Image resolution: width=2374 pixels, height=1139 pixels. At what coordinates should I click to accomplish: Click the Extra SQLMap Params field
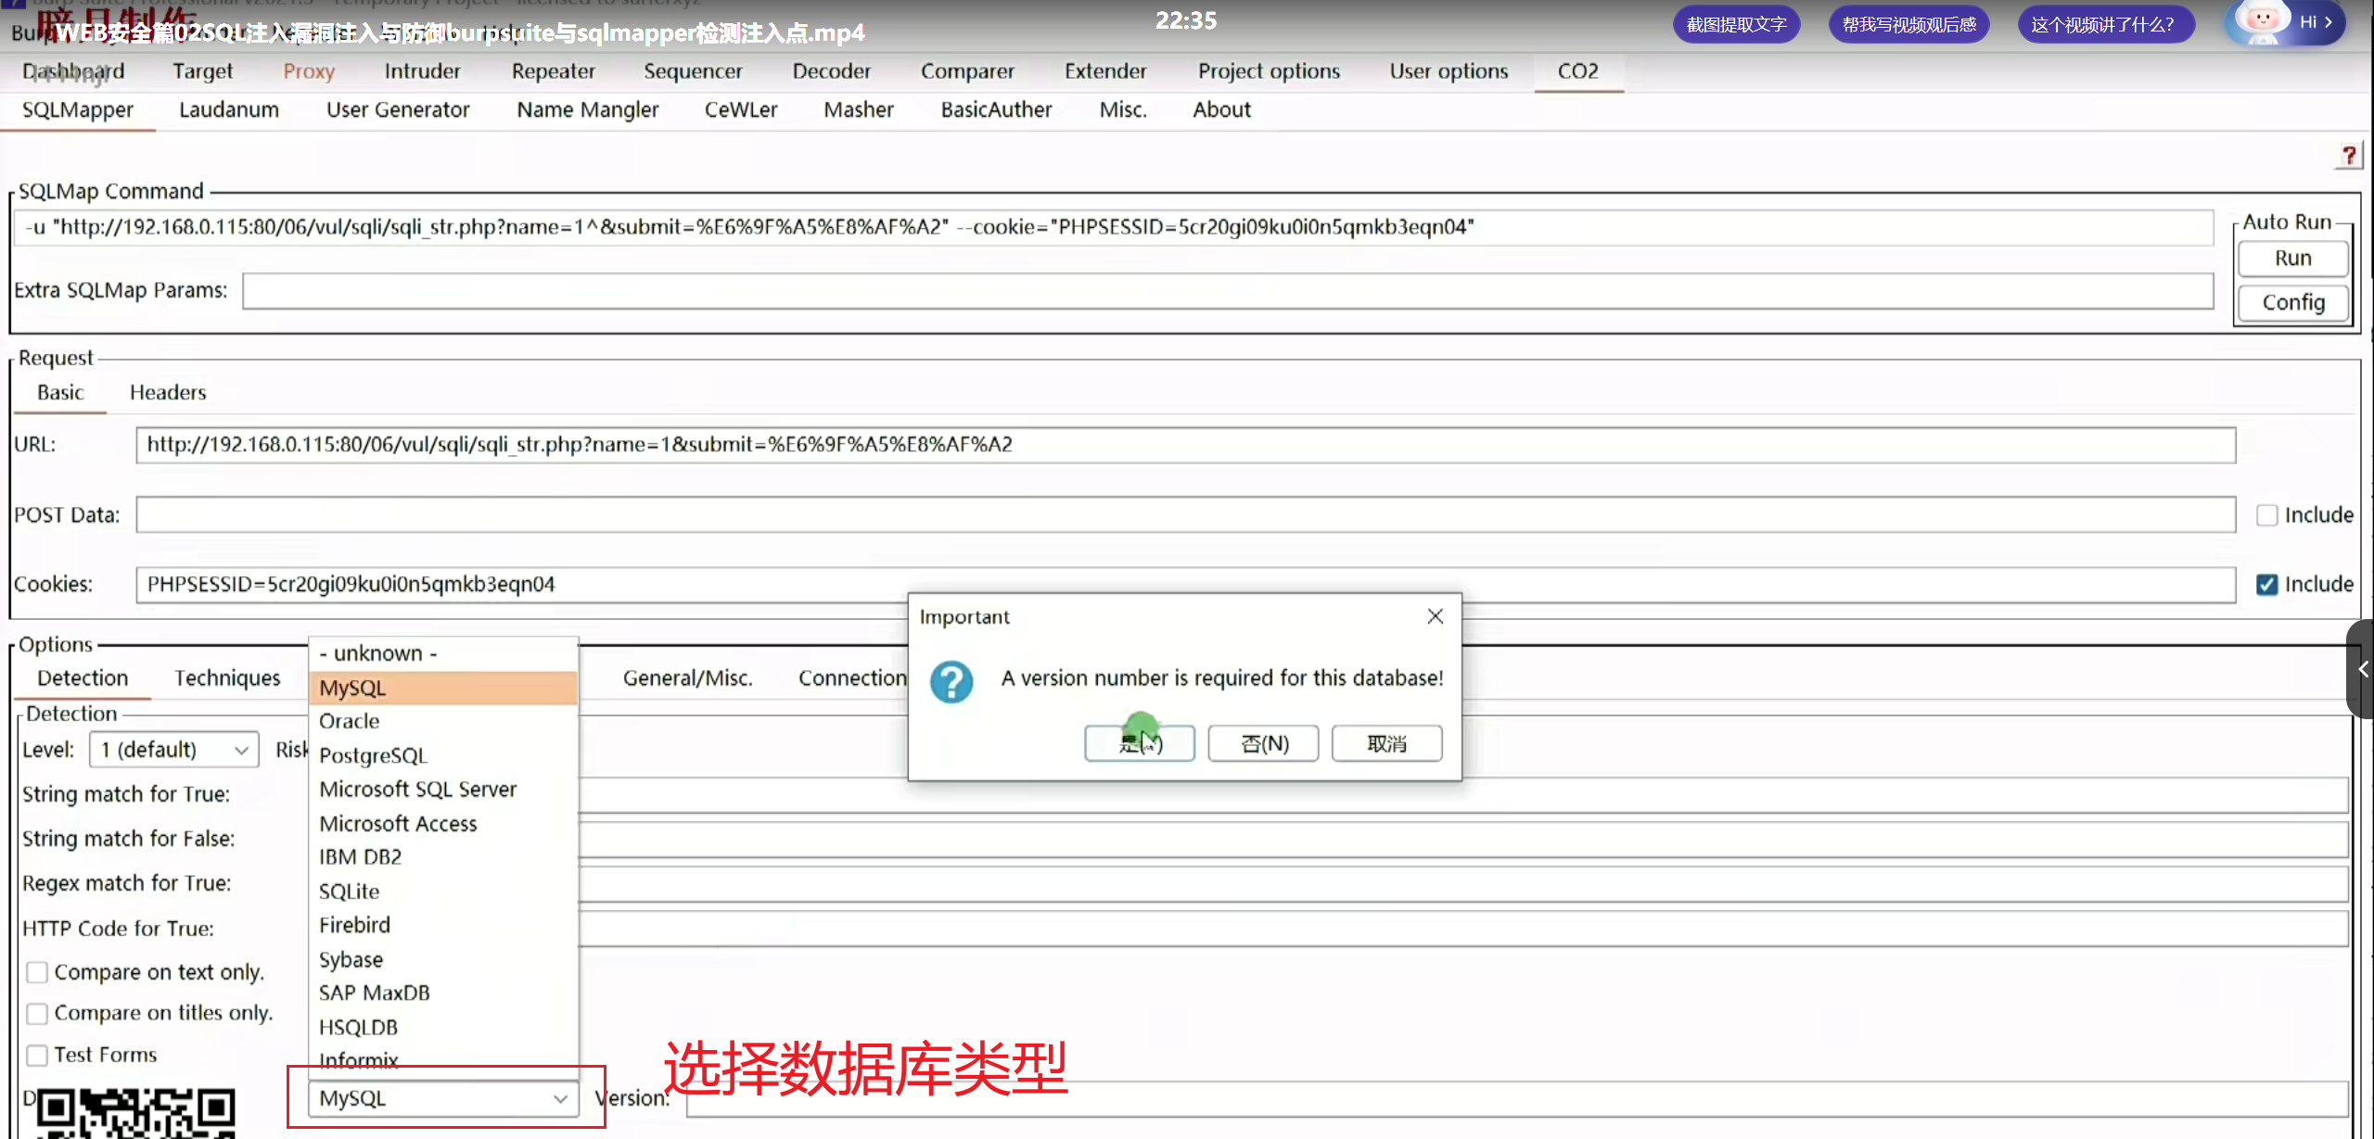tap(1226, 291)
